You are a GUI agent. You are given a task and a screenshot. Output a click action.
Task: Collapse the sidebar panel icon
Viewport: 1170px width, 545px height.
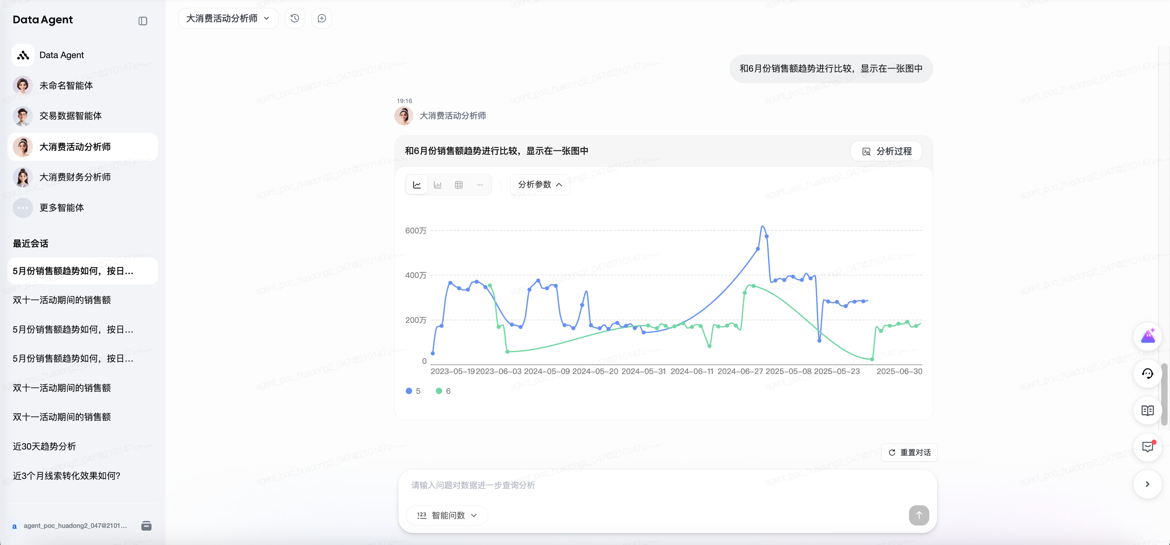pyautogui.click(x=142, y=21)
